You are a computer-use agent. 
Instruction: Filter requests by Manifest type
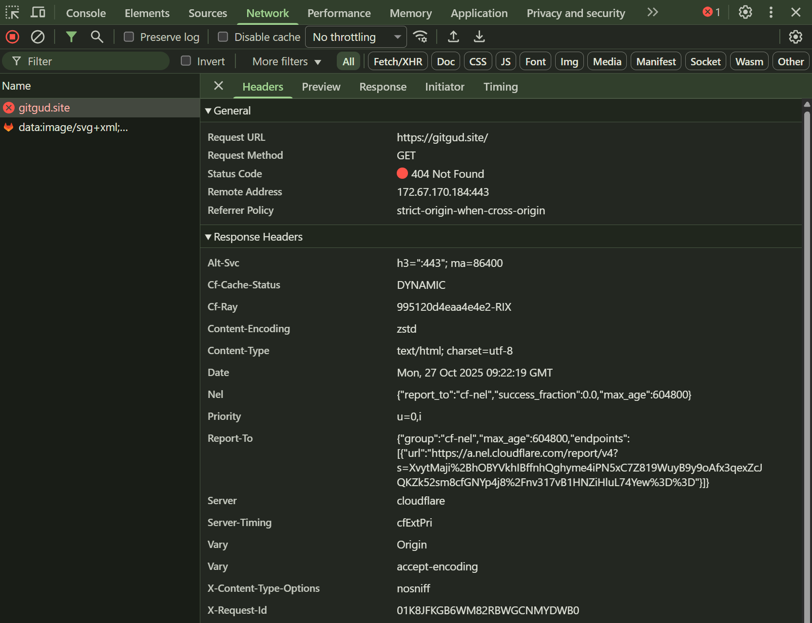pos(656,61)
